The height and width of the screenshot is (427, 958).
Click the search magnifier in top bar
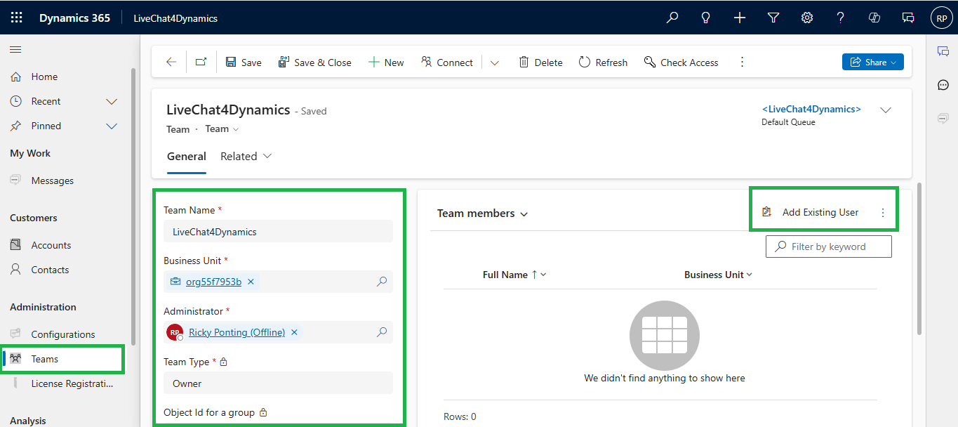pyautogui.click(x=672, y=18)
